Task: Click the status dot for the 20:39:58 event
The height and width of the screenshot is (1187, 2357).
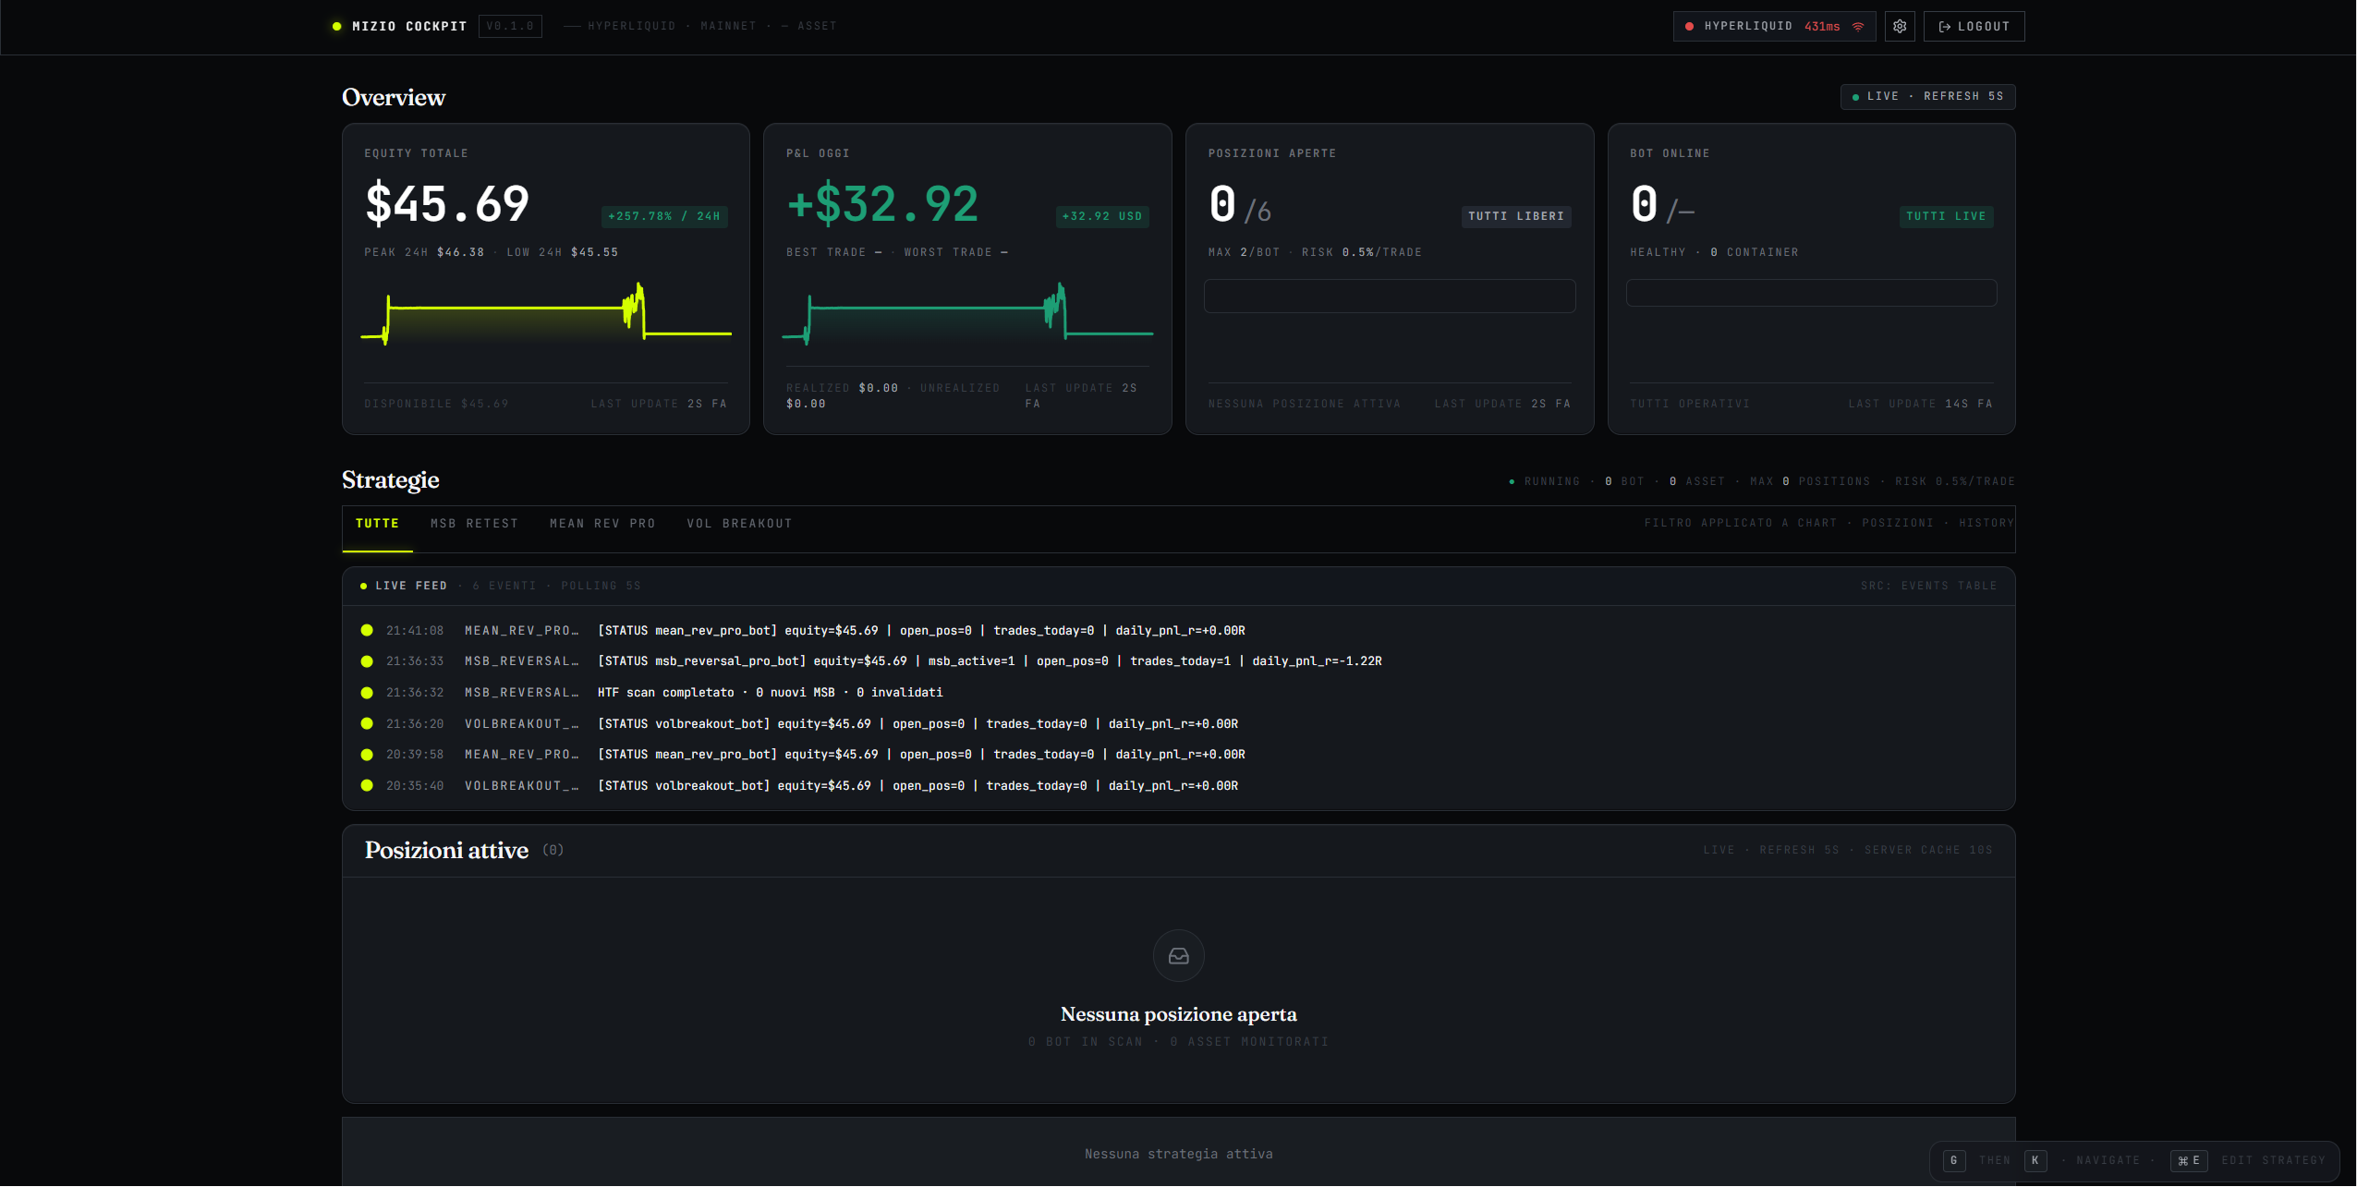Action: [367, 755]
